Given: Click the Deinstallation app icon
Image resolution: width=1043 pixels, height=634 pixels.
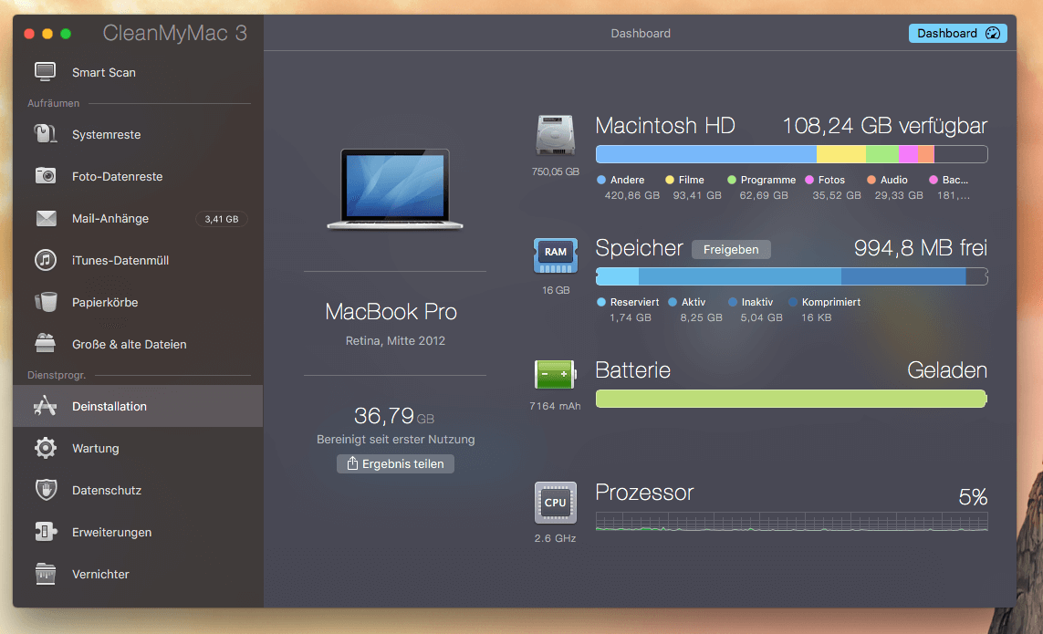Looking at the screenshot, I should point(46,406).
